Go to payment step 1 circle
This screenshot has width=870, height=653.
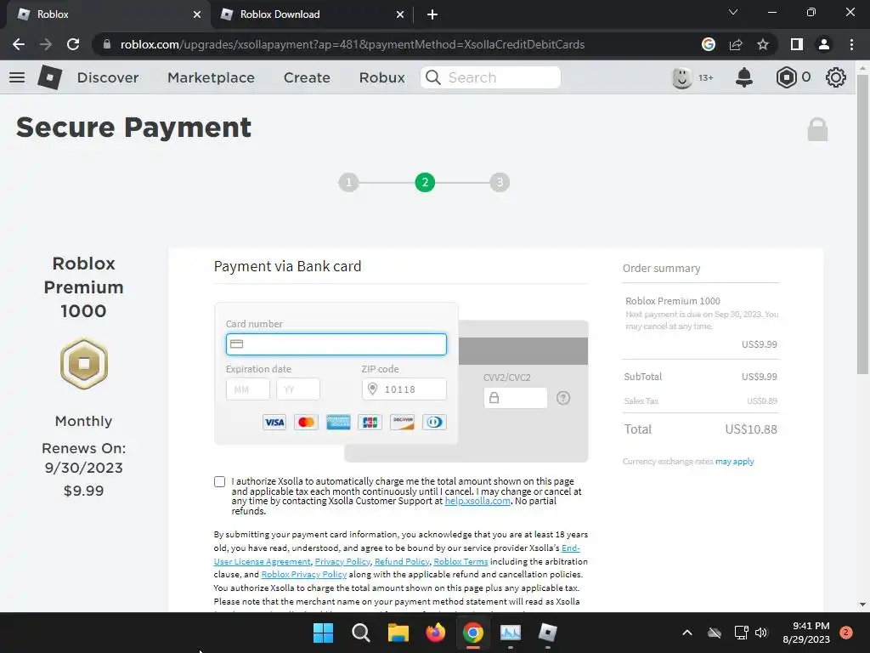[x=348, y=182]
